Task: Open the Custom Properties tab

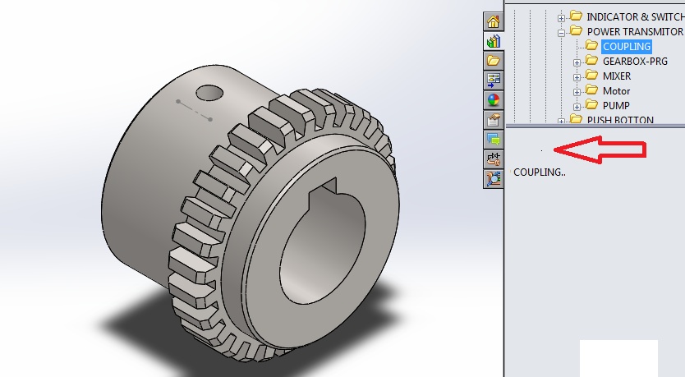Action: 494,120
